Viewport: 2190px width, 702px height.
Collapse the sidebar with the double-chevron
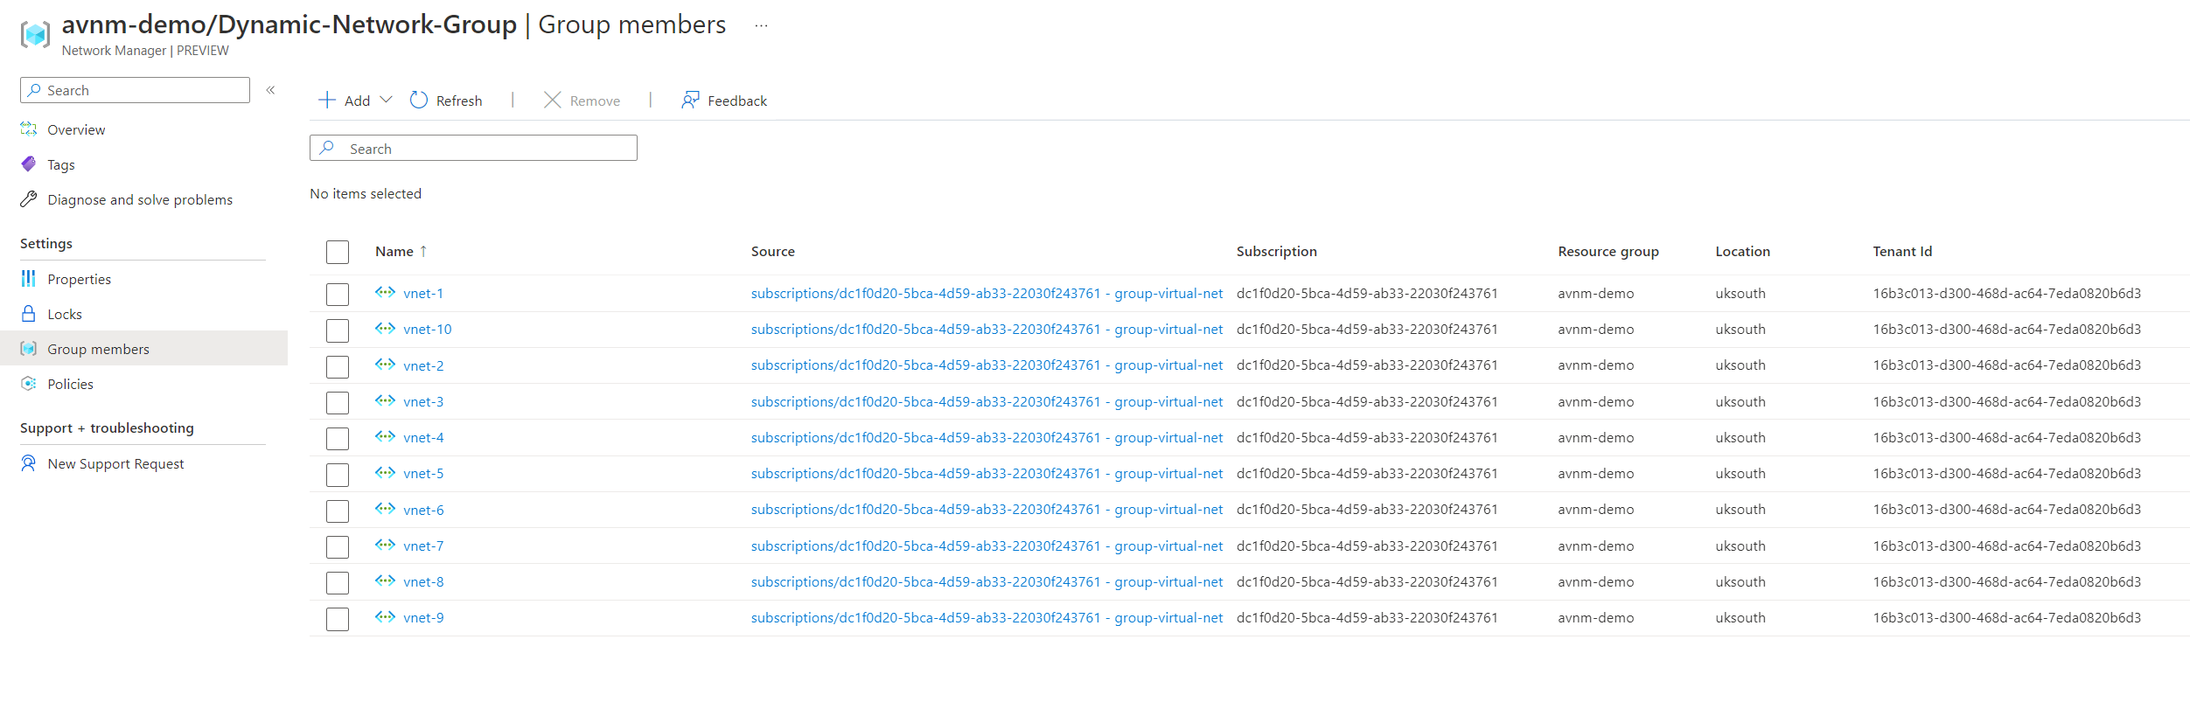click(x=271, y=90)
